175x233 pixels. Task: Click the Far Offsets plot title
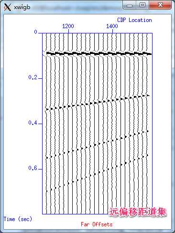coord(97,224)
